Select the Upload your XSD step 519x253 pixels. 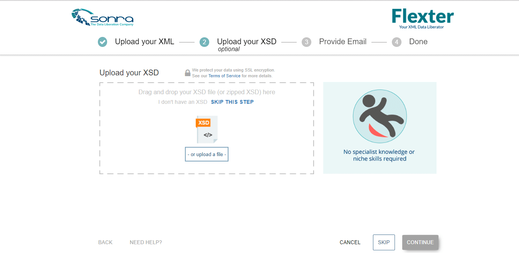247,42
